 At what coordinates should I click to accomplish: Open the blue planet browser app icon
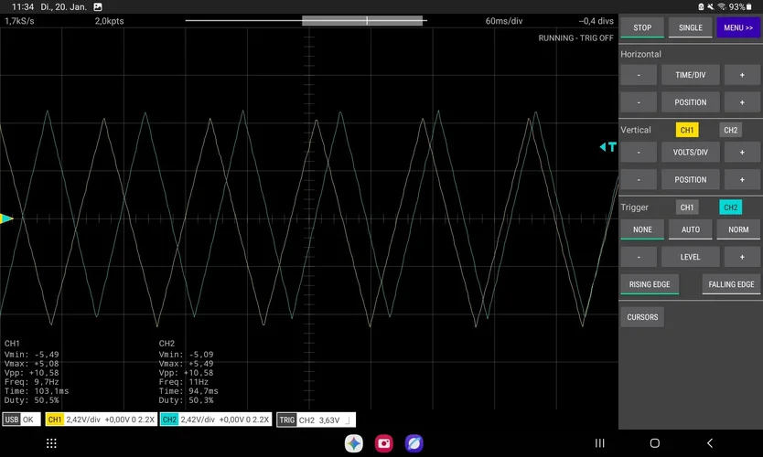(414, 443)
